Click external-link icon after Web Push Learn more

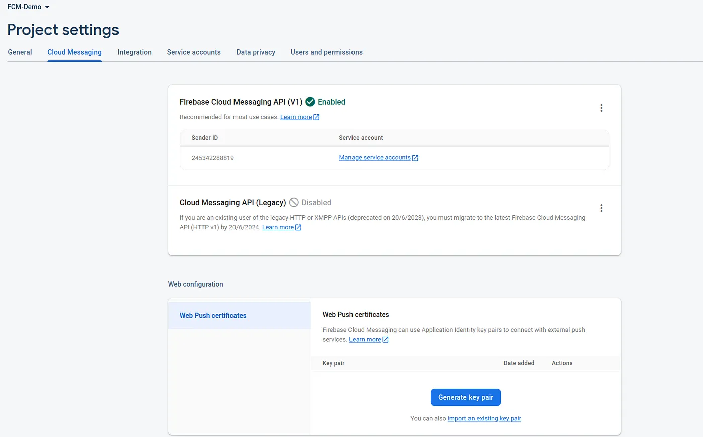tap(386, 340)
